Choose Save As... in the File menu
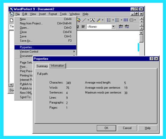The height and width of the screenshot is (139, 166). coord(46,41)
